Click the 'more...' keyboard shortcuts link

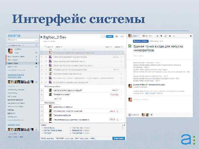93,138
